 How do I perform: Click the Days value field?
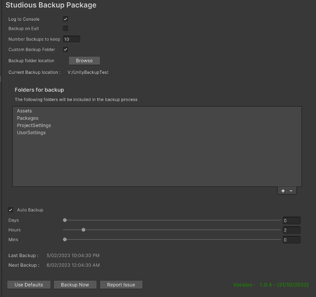tap(291, 220)
